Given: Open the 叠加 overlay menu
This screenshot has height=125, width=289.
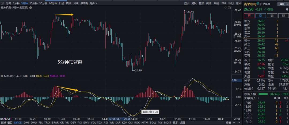Looking at the screenshot, I should pos(201,3).
